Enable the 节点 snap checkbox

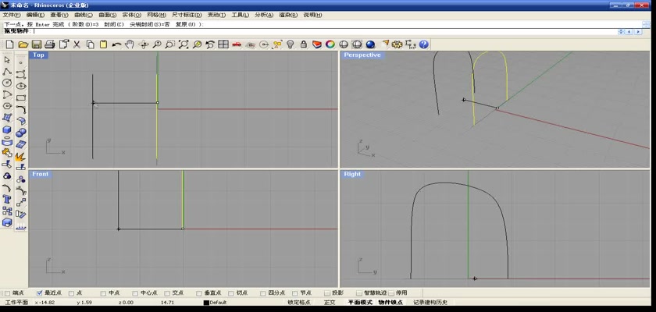pyautogui.click(x=295, y=293)
